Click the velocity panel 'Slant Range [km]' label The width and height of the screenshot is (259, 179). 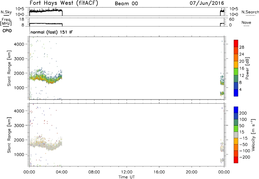tap(9, 135)
